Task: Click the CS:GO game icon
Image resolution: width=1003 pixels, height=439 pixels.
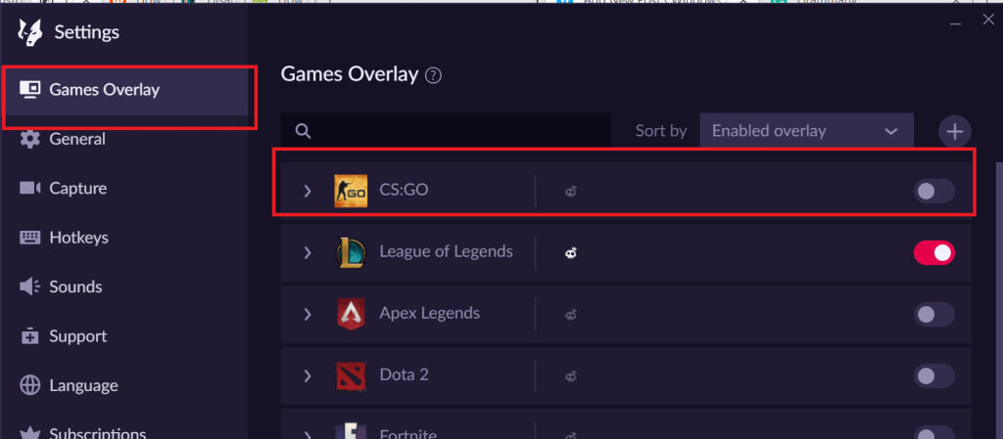Action: [x=351, y=191]
